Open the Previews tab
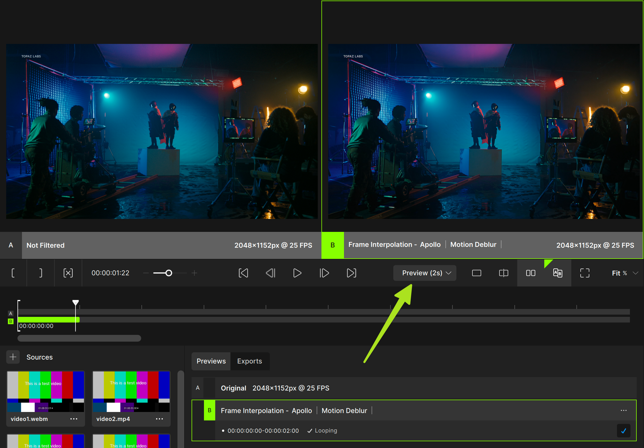 coord(211,361)
